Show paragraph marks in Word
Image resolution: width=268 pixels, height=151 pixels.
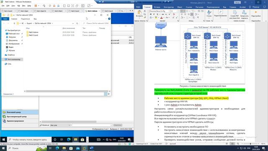tap(198, 18)
